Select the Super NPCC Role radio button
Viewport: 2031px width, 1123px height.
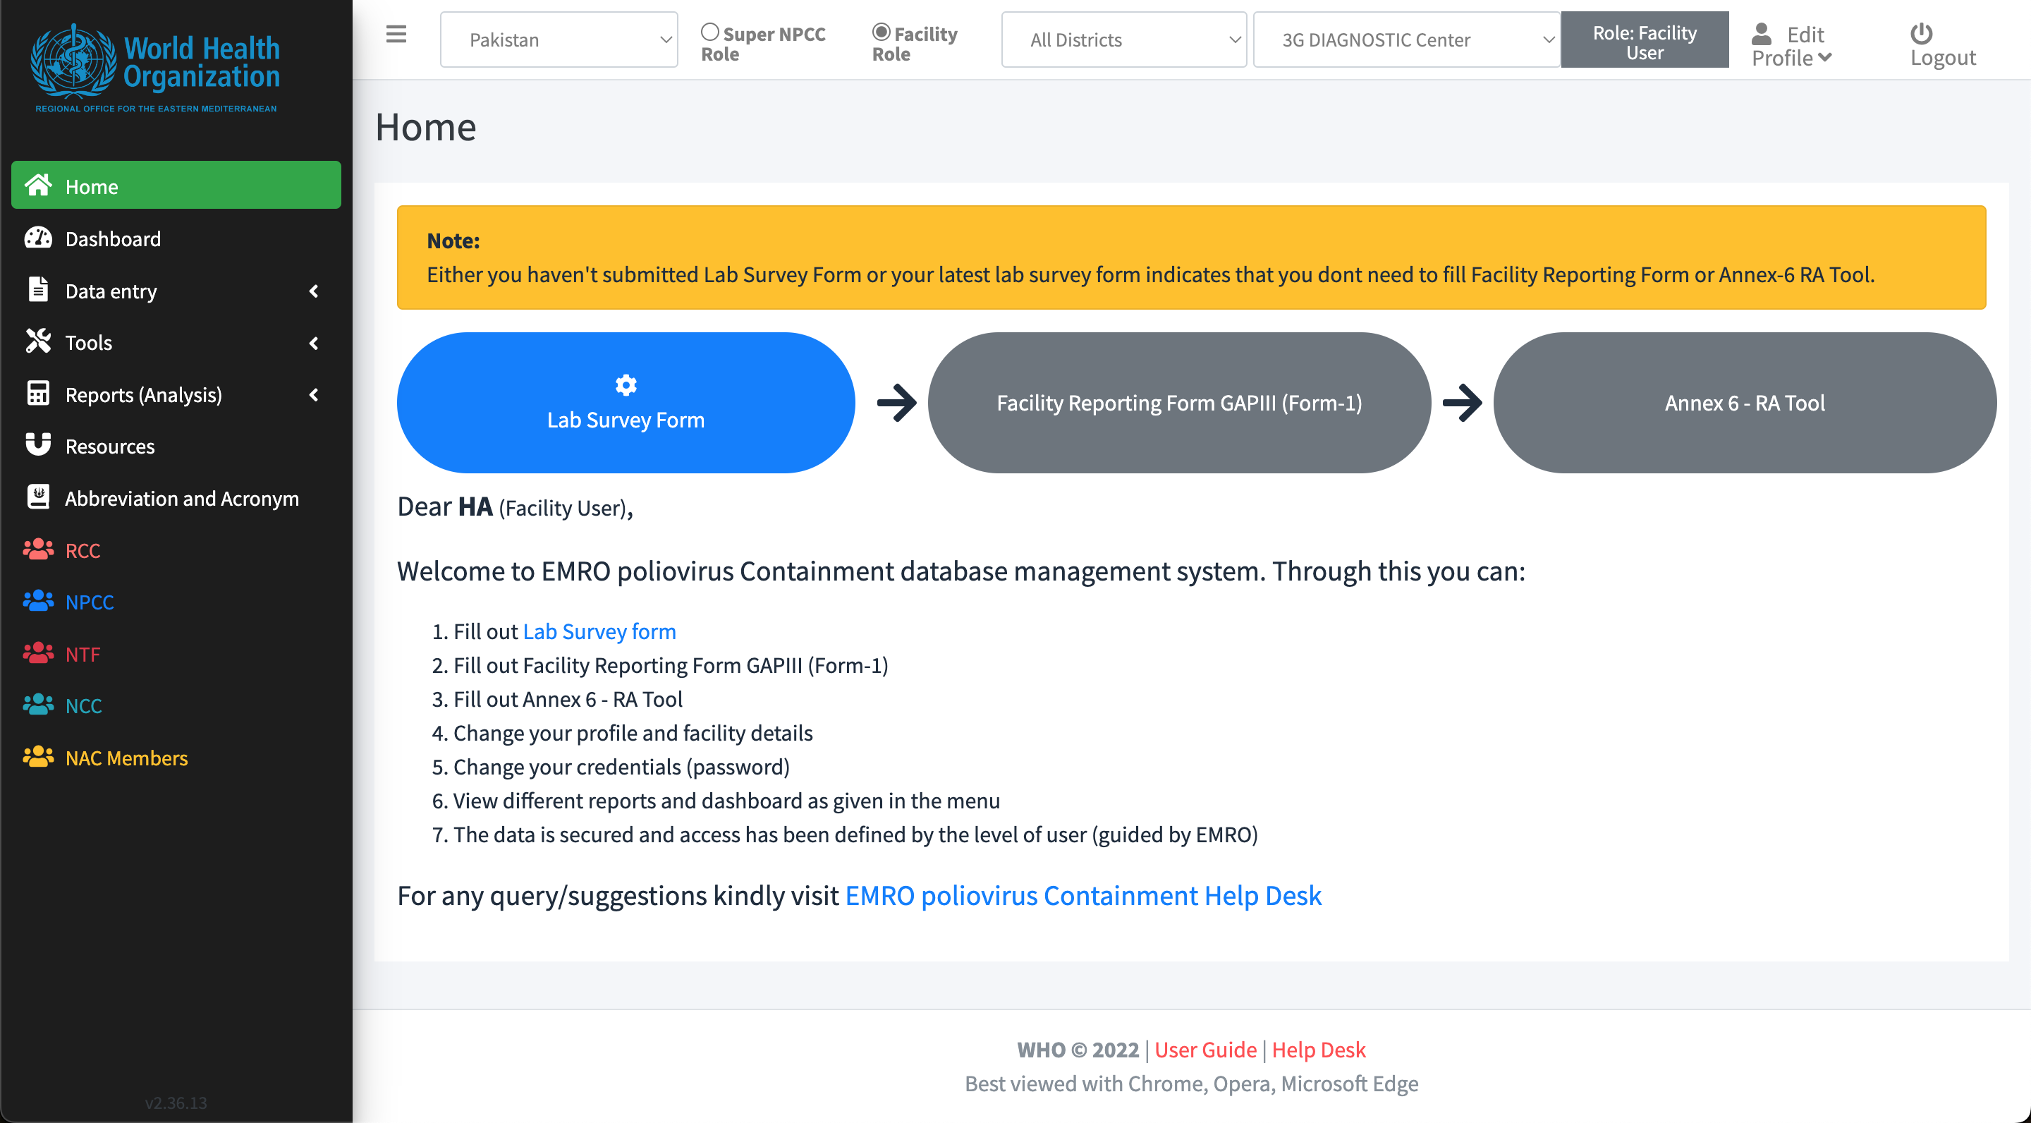pos(709,32)
